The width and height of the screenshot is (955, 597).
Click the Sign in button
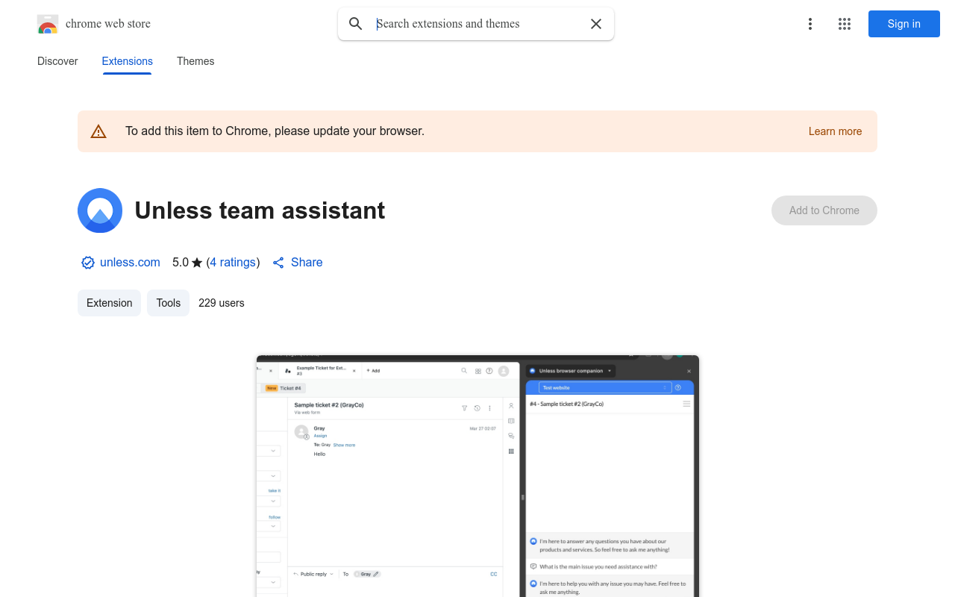pos(904,24)
